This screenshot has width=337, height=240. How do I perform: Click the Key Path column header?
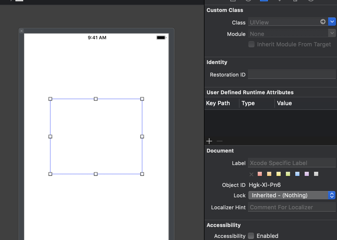point(218,103)
